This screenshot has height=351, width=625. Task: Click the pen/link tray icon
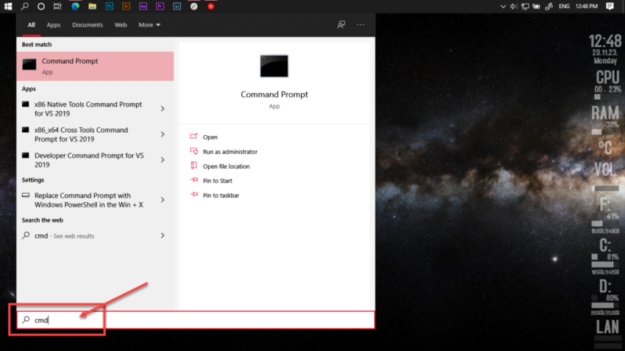point(549,7)
